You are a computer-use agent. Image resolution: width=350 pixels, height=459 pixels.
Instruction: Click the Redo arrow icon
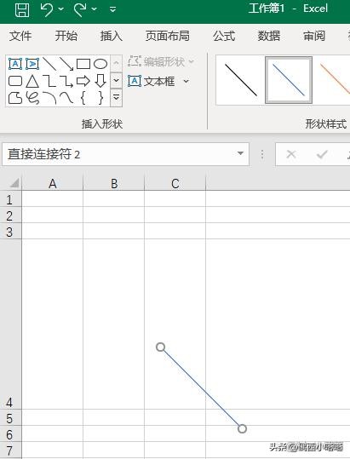[x=80, y=10]
